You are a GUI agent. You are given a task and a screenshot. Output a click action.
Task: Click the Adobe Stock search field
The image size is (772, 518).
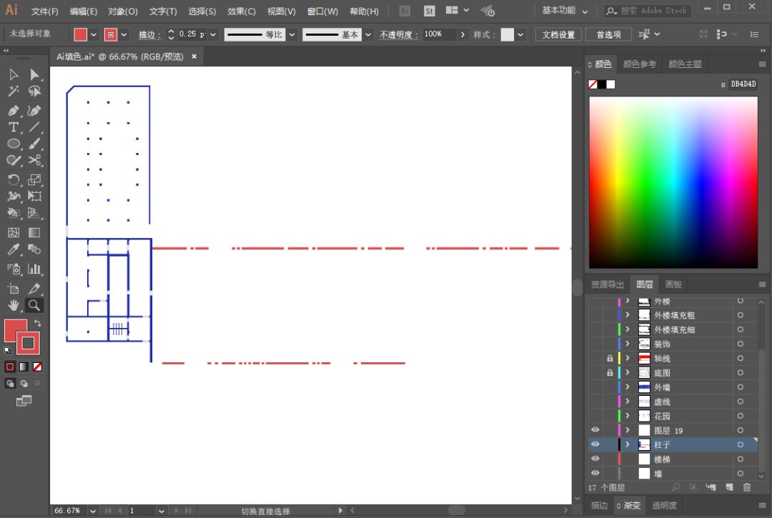tap(648, 10)
